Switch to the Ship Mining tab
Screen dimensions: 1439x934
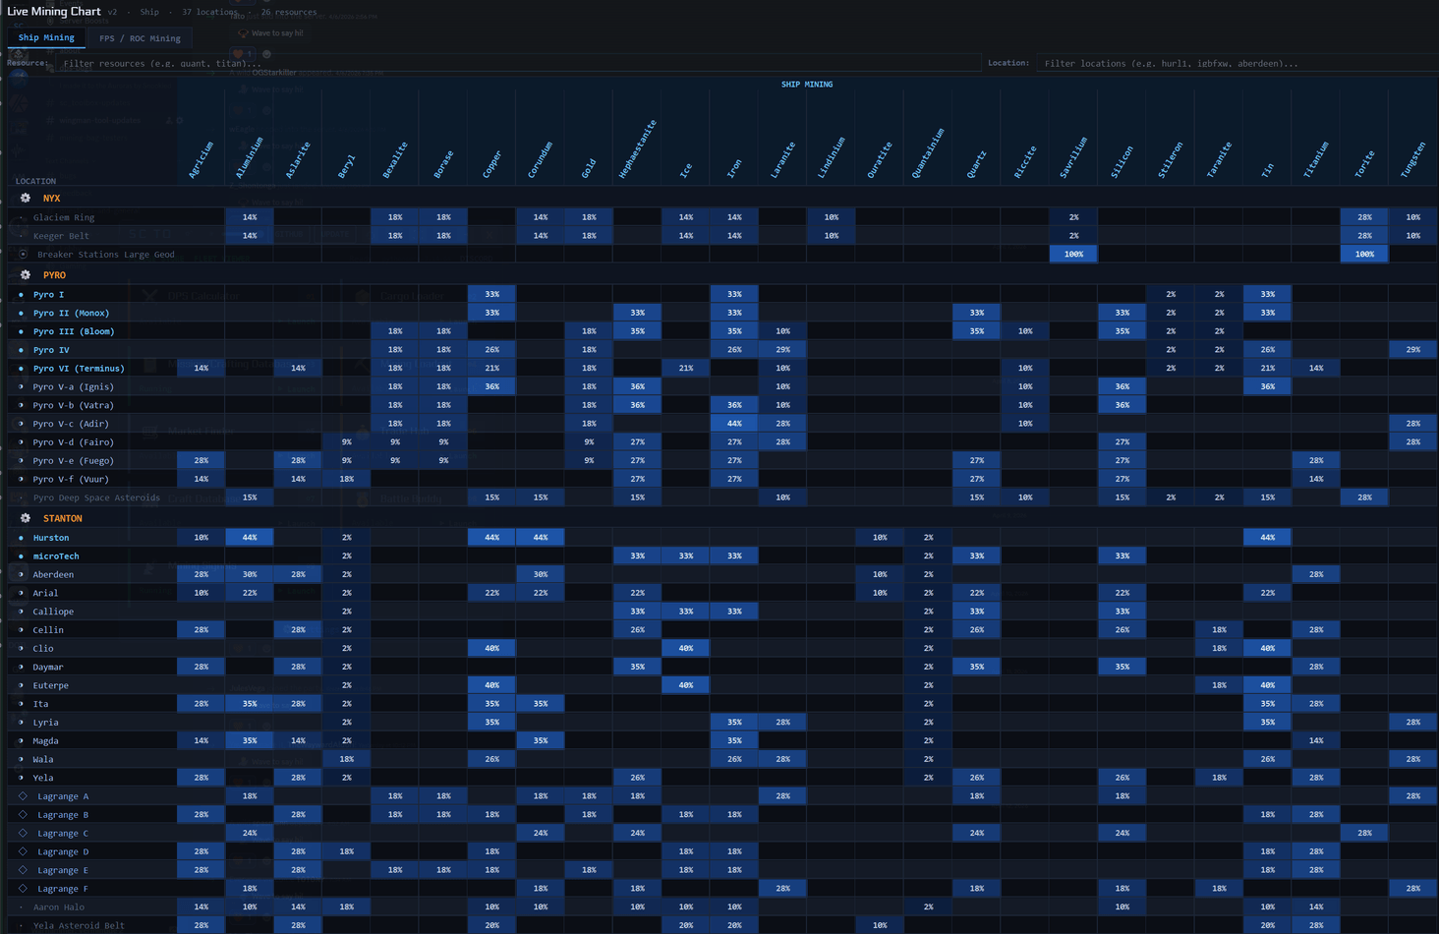(x=46, y=38)
